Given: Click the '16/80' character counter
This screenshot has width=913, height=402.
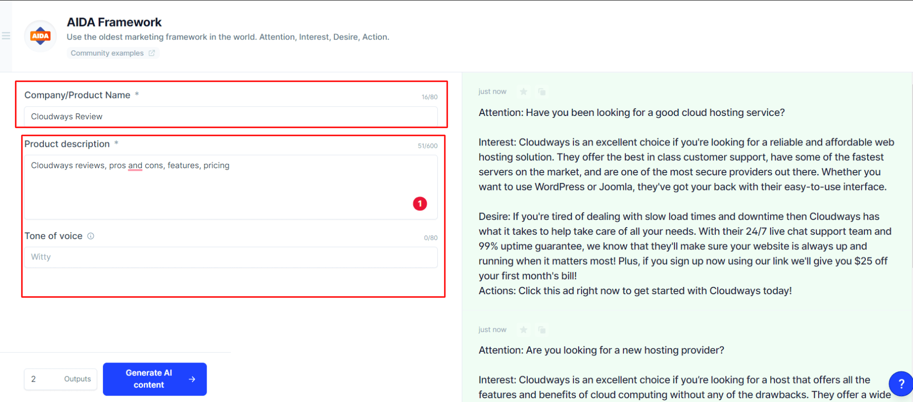Looking at the screenshot, I should pos(429,97).
